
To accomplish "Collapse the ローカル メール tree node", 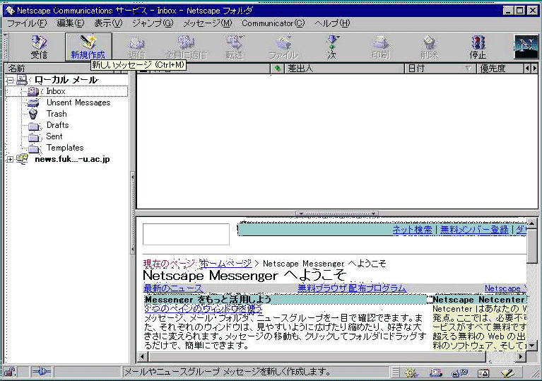I will click(10, 80).
